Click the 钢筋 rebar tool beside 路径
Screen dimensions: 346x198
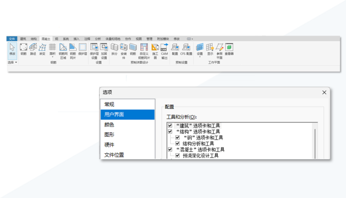(x=23, y=49)
